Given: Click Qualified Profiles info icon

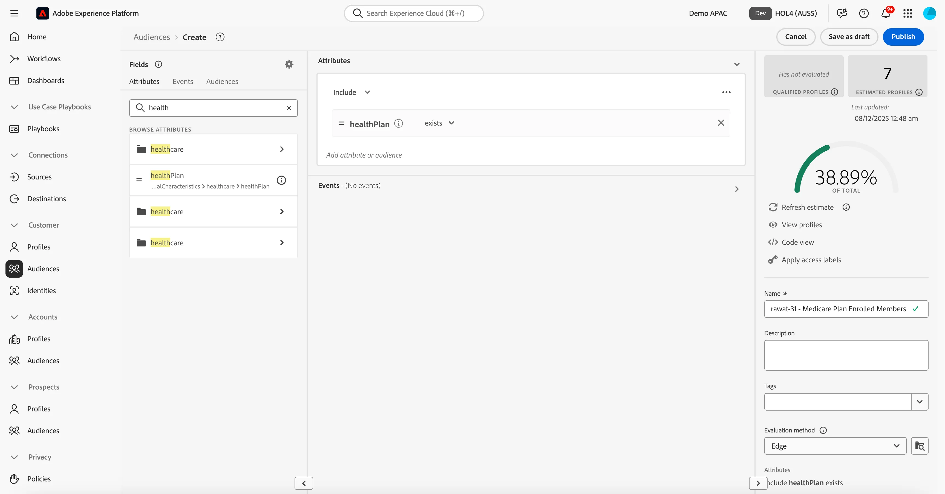Looking at the screenshot, I should coord(835,92).
